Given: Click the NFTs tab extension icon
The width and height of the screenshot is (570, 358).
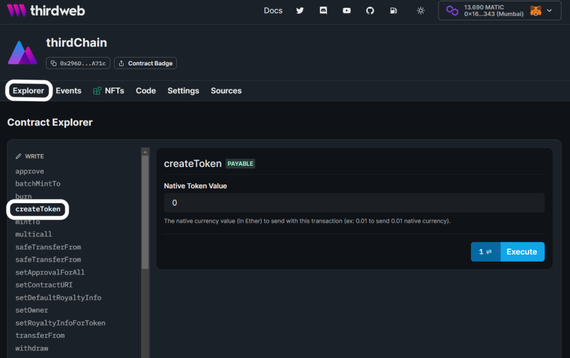Looking at the screenshot, I should click(x=97, y=91).
